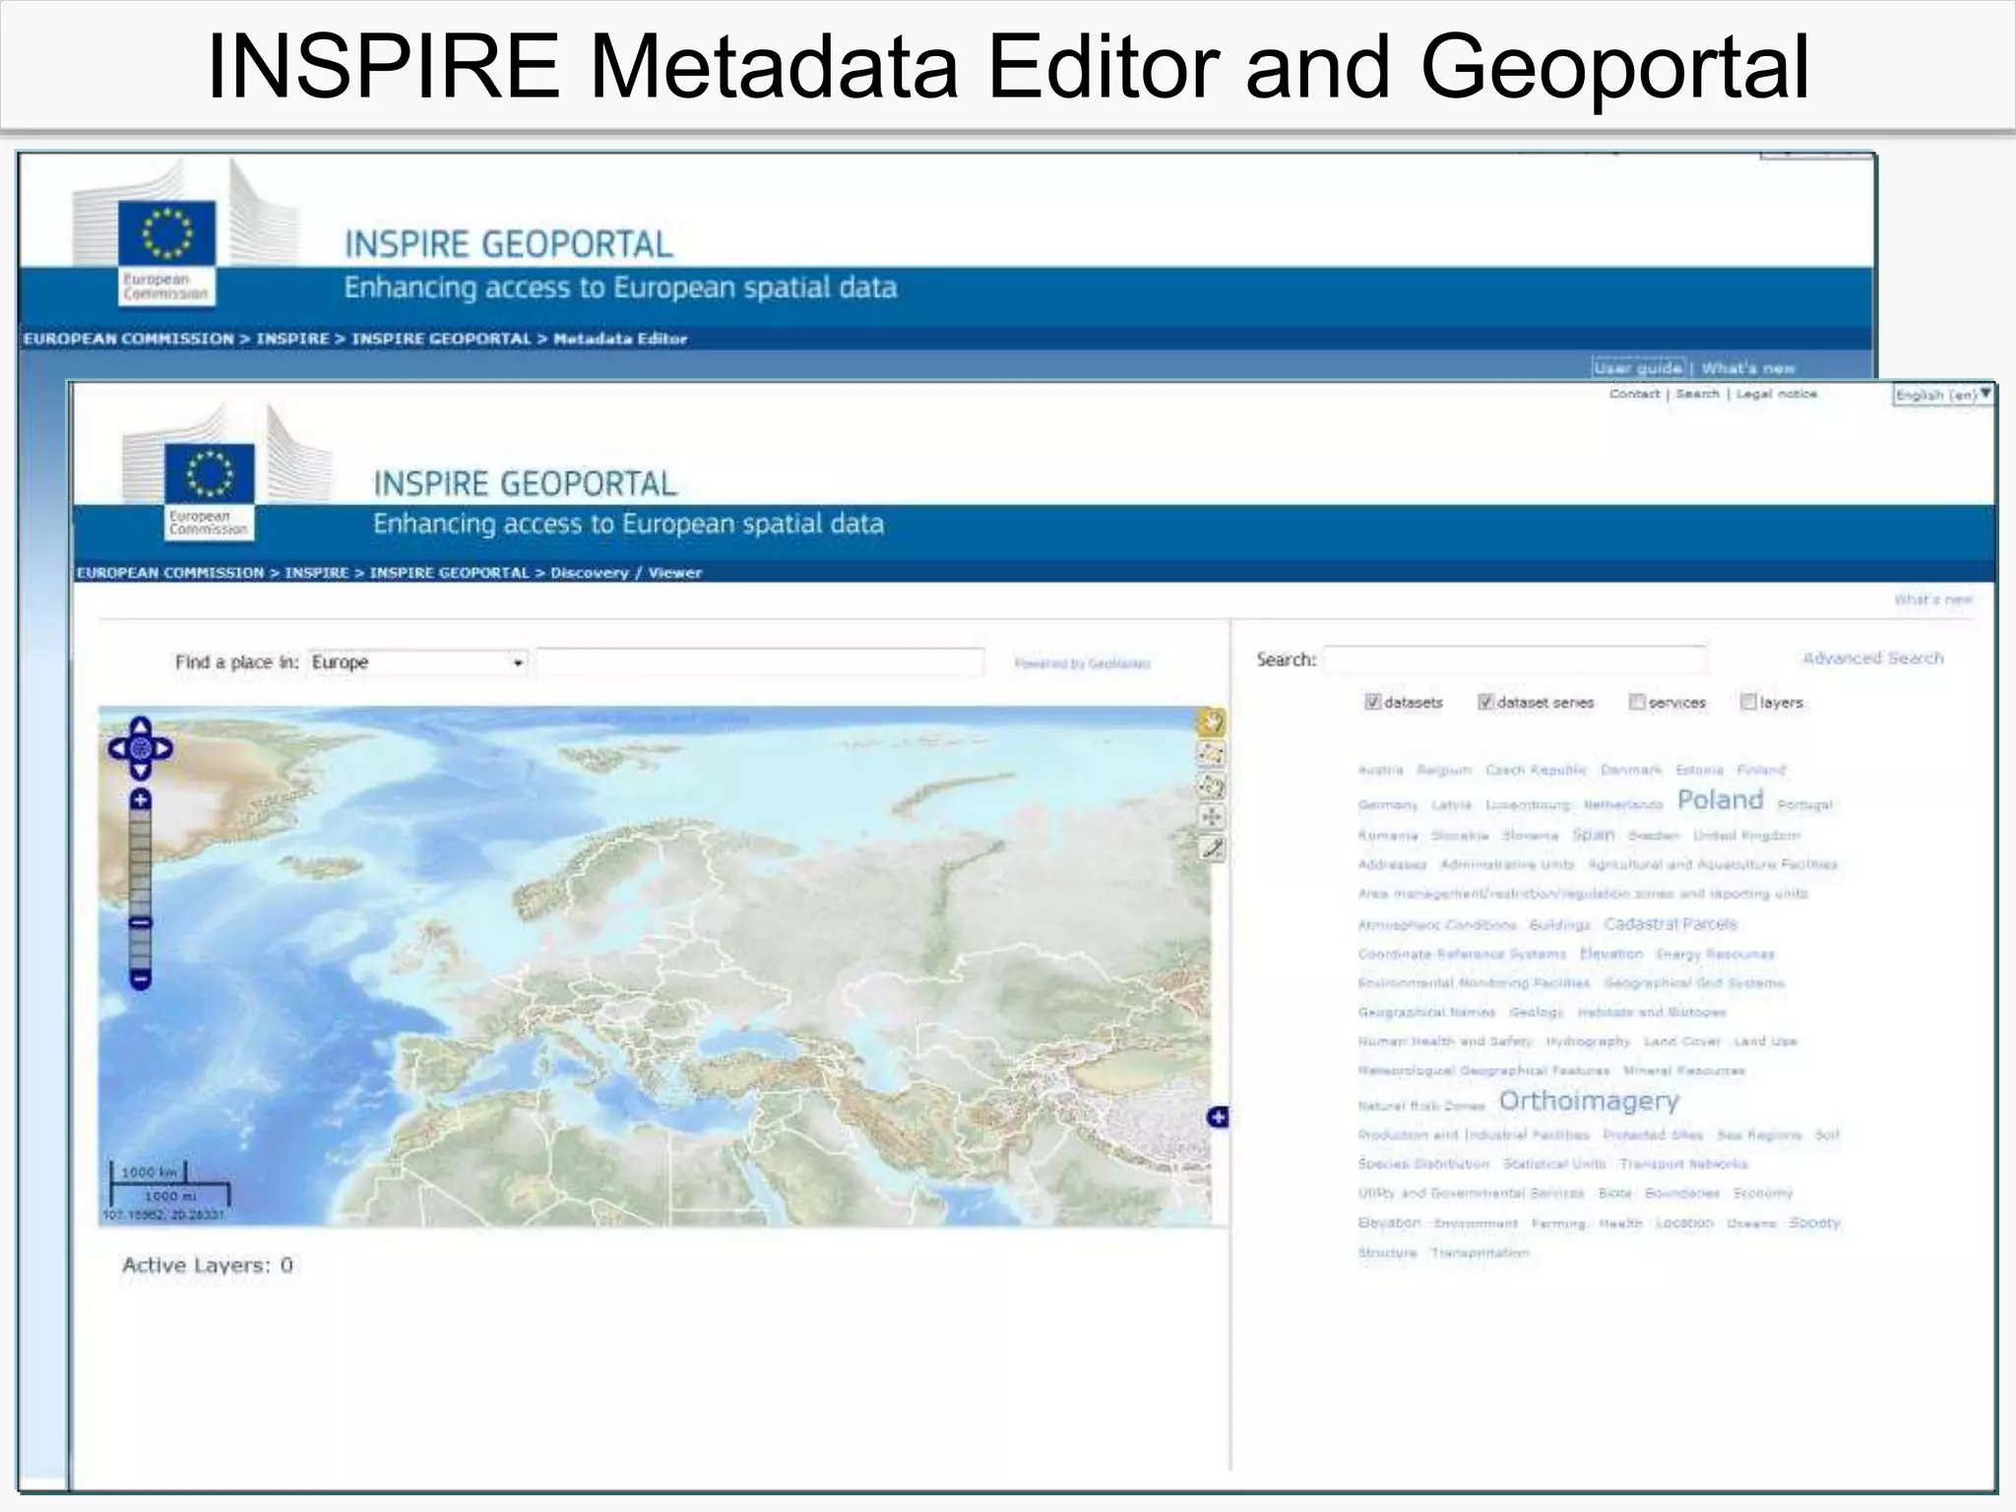Enable the services checkbox
Image resolution: width=2016 pixels, height=1512 pixels.
[1636, 702]
